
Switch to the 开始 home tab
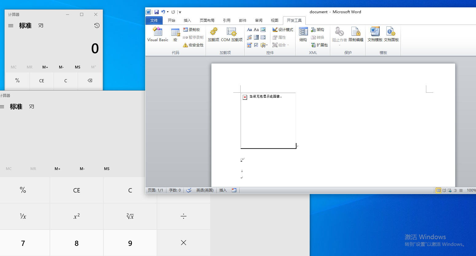coord(172,21)
